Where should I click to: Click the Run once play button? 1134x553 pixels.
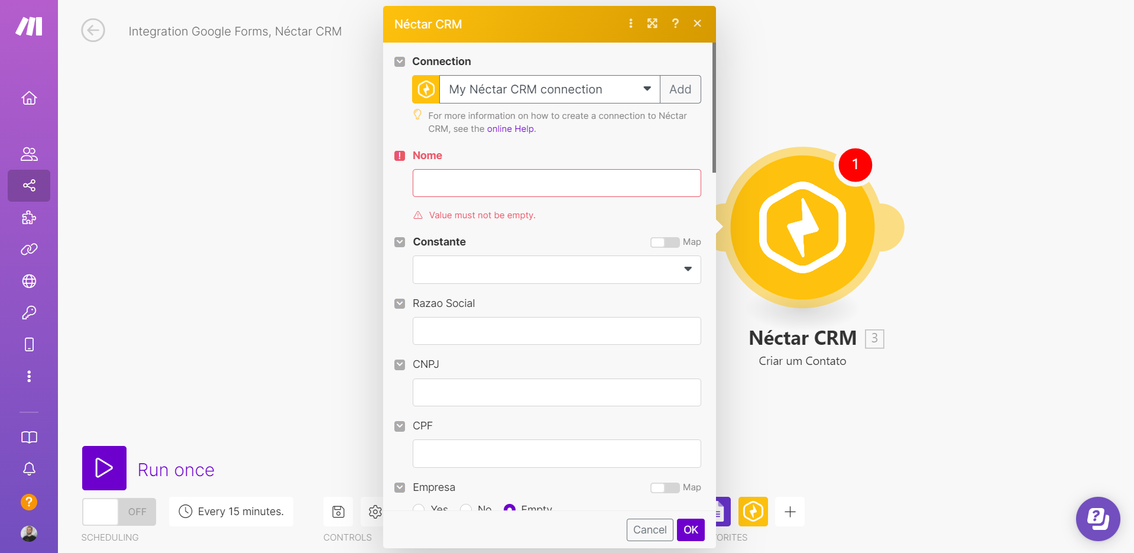tap(104, 468)
